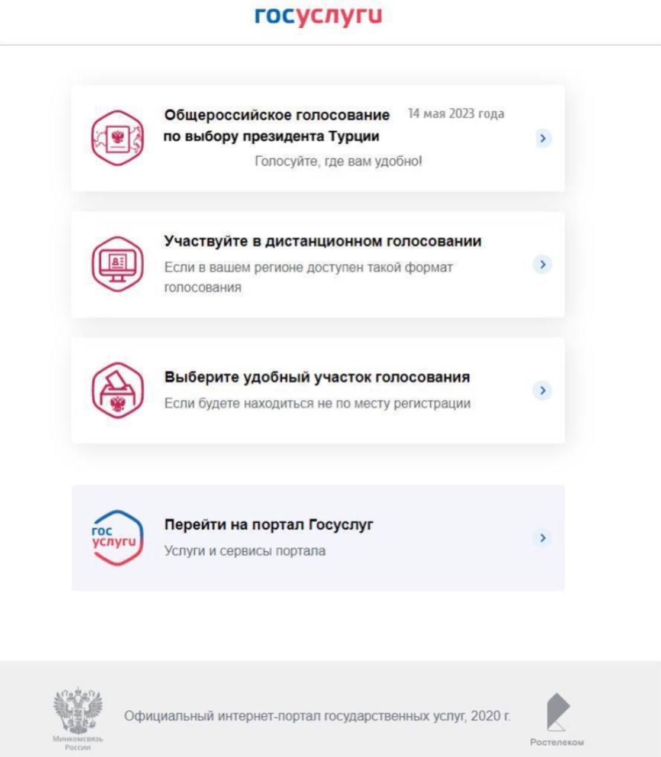Select Выберите удобный участок голосования
The width and height of the screenshot is (661, 757).
coord(317,377)
